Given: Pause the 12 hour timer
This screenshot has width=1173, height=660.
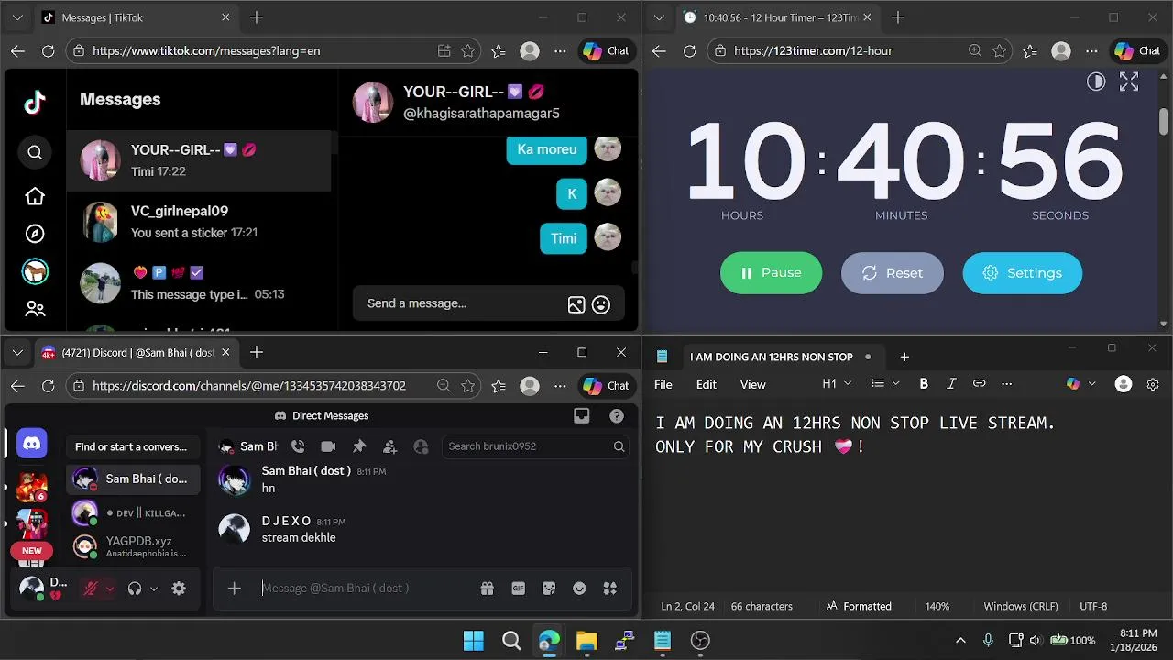Looking at the screenshot, I should [x=771, y=273].
